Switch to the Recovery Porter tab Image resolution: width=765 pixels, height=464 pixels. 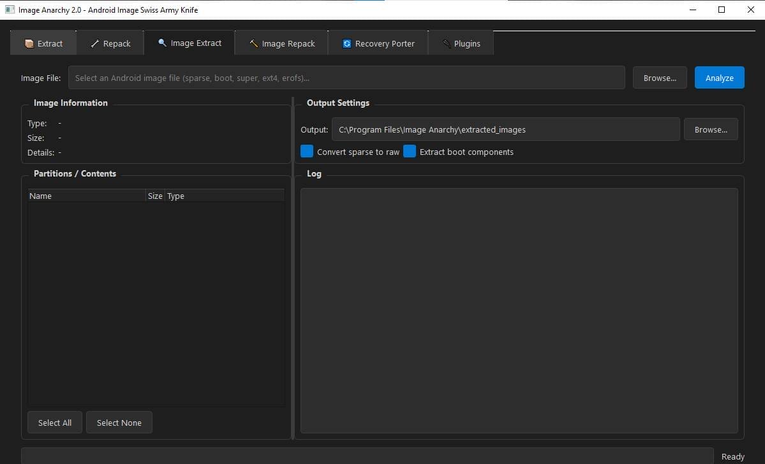pos(378,43)
